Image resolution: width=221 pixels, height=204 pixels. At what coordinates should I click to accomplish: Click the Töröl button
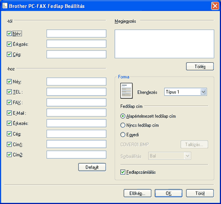click(200, 193)
